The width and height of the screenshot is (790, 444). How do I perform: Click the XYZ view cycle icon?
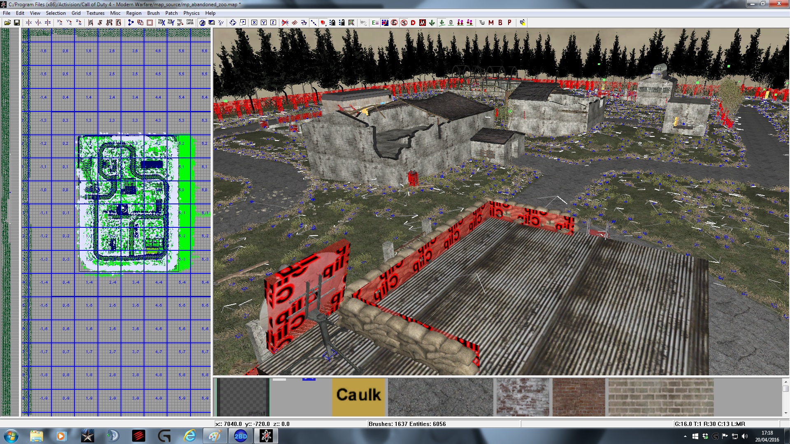tap(221, 23)
